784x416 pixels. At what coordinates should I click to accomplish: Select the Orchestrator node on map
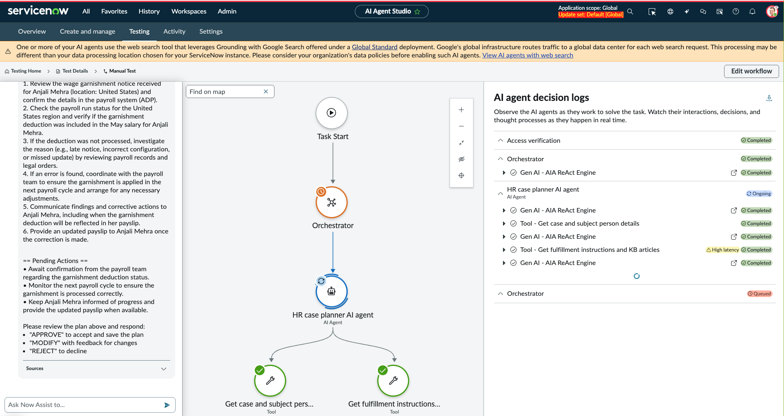coord(331,202)
